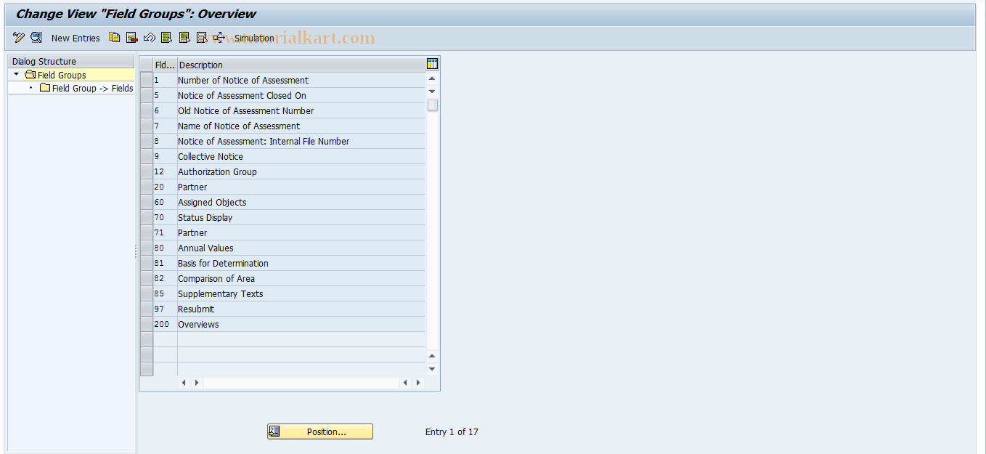Click lower scroll up arrow of table
Screen dimensions: 986x454
coord(432,356)
